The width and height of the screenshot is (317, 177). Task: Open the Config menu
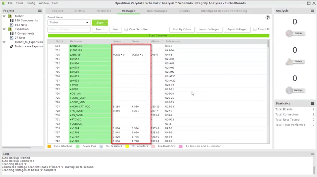pos(31,3)
